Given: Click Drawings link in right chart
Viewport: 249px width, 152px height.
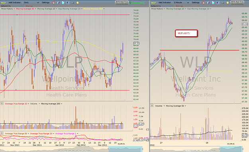Looking at the screenshot, I should [x=179, y=6].
